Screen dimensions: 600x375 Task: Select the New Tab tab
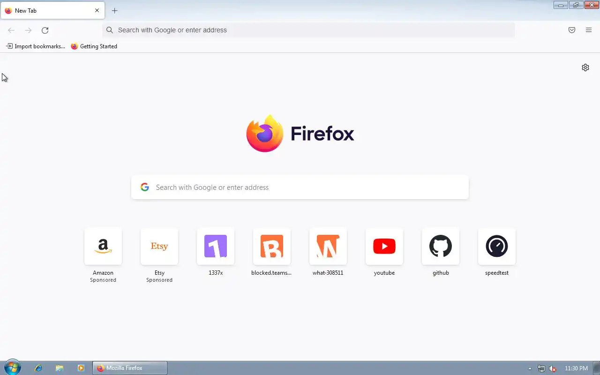pos(52,10)
